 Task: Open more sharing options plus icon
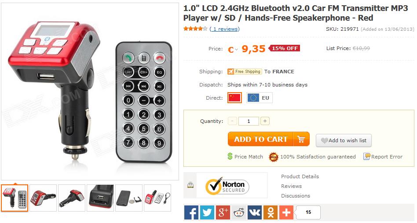pos(286,212)
